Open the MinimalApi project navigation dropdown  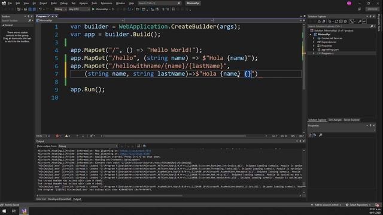tap(80, 21)
